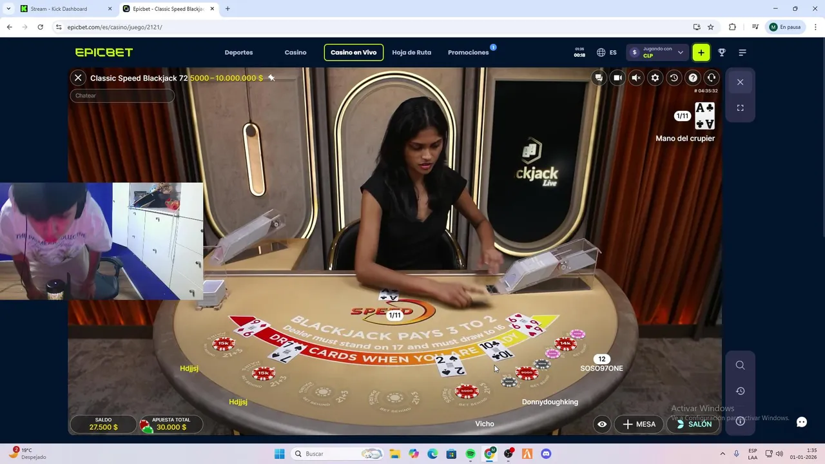Image resolution: width=825 pixels, height=464 pixels.
Task: Click the EPICBET logo
Action: coord(104,52)
